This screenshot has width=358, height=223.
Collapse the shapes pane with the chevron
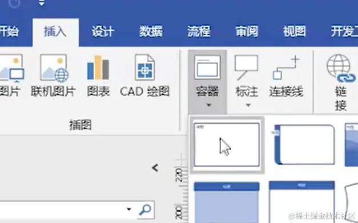point(155,168)
